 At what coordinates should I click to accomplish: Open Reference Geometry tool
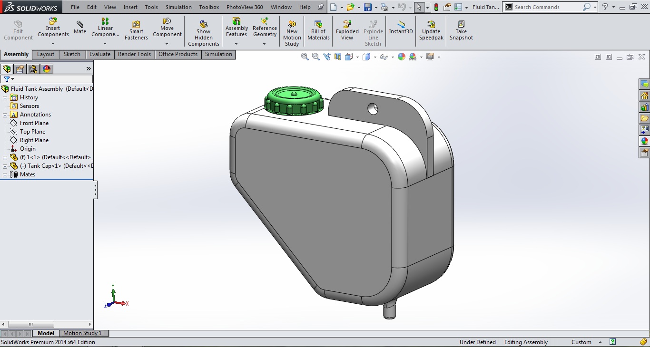coord(265,28)
